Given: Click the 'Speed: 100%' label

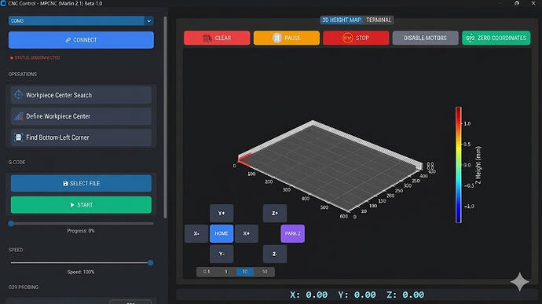Looking at the screenshot, I should click(x=81, y=272).
